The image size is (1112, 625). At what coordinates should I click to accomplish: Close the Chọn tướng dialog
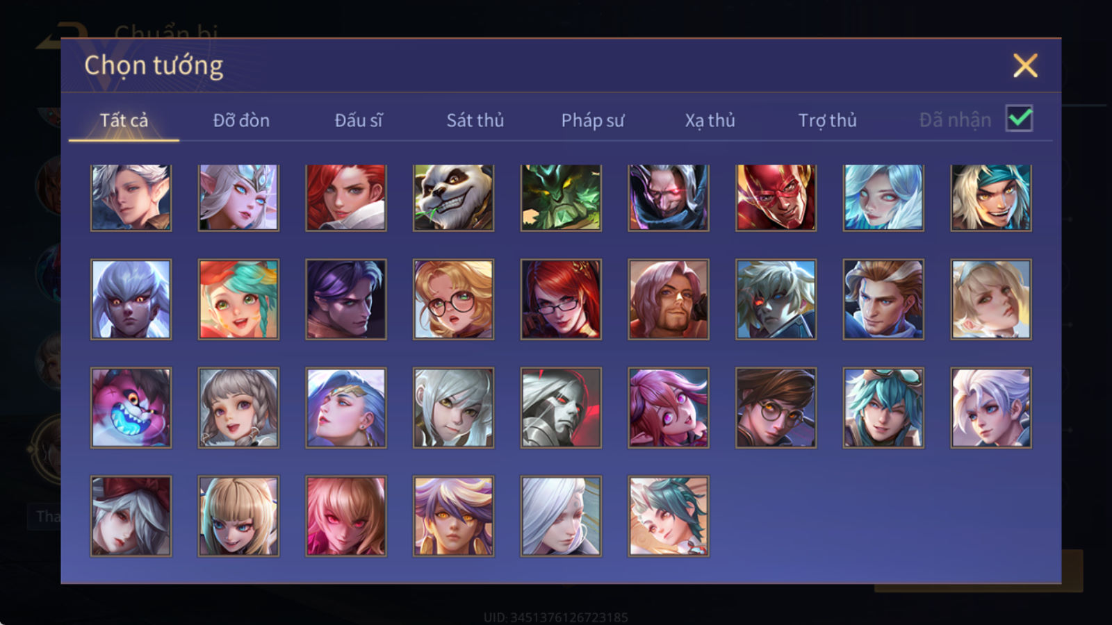click(x=1025, y=66)
